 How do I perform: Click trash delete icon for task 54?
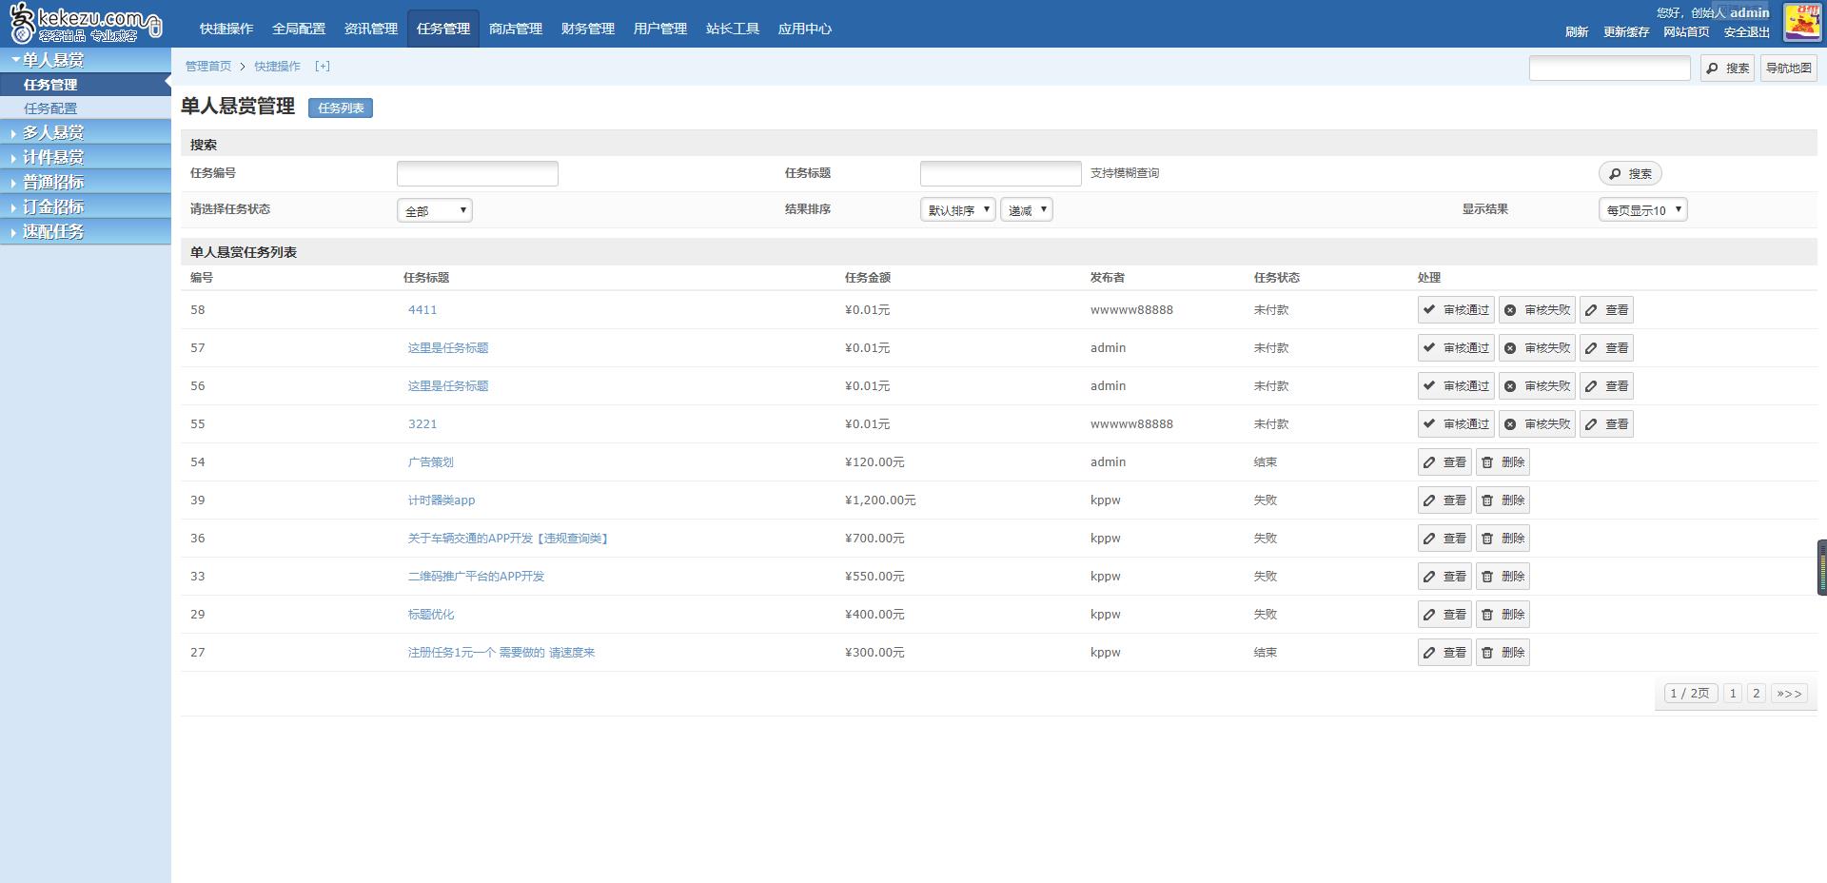point(1487,462)
